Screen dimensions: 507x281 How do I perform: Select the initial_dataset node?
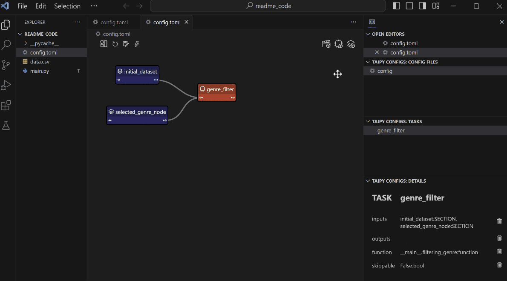[138, 75]
